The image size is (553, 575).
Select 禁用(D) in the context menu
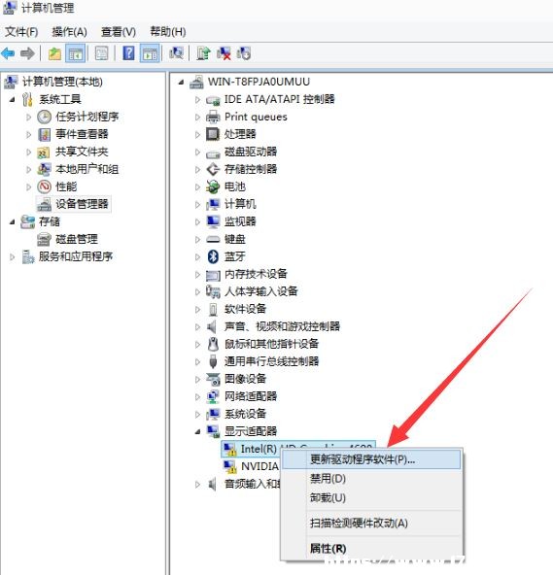point(328,479)
